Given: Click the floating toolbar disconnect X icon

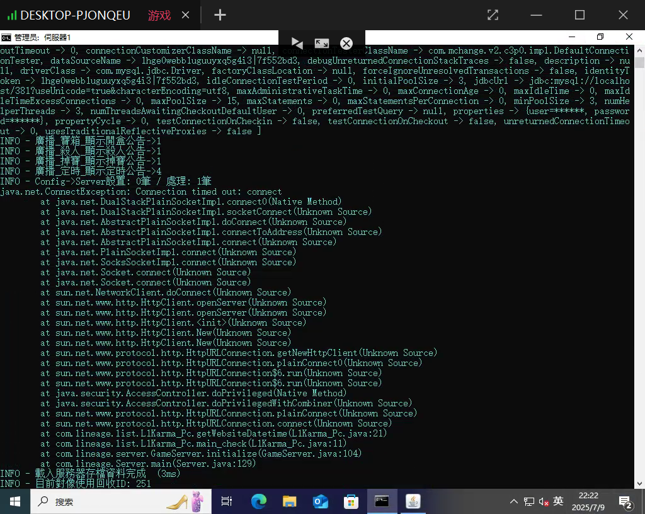Looking at the screenshot, I should (346, 43).
